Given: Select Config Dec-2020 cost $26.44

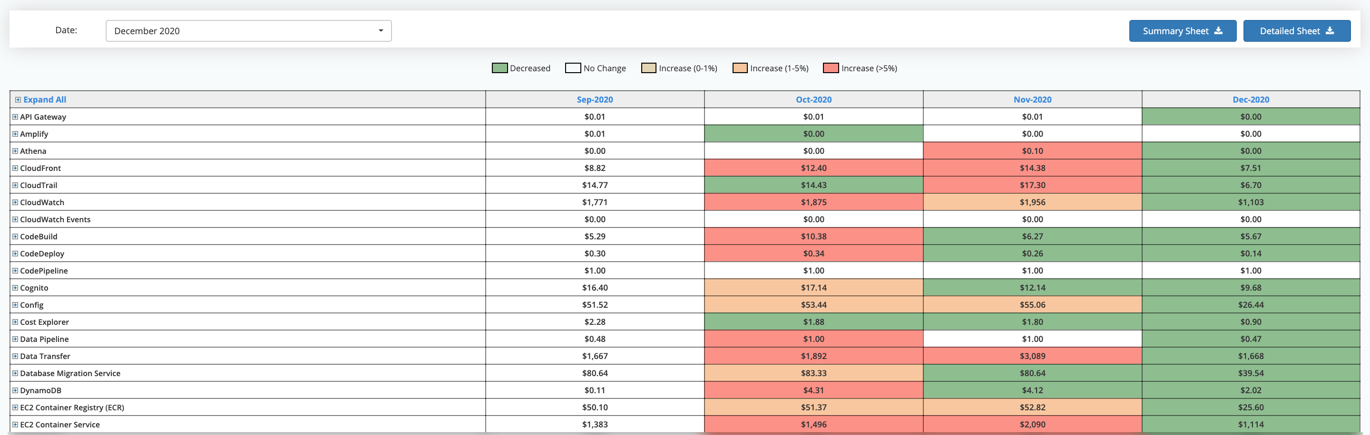Looking at the screenshot, I should point(1251,304).
